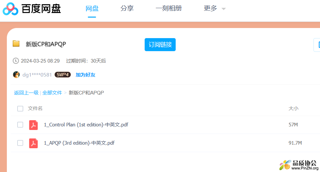The width and height of the screenshot is (320, 172).
Task: Check the box for APQP pdf
Action: point(20,143)
